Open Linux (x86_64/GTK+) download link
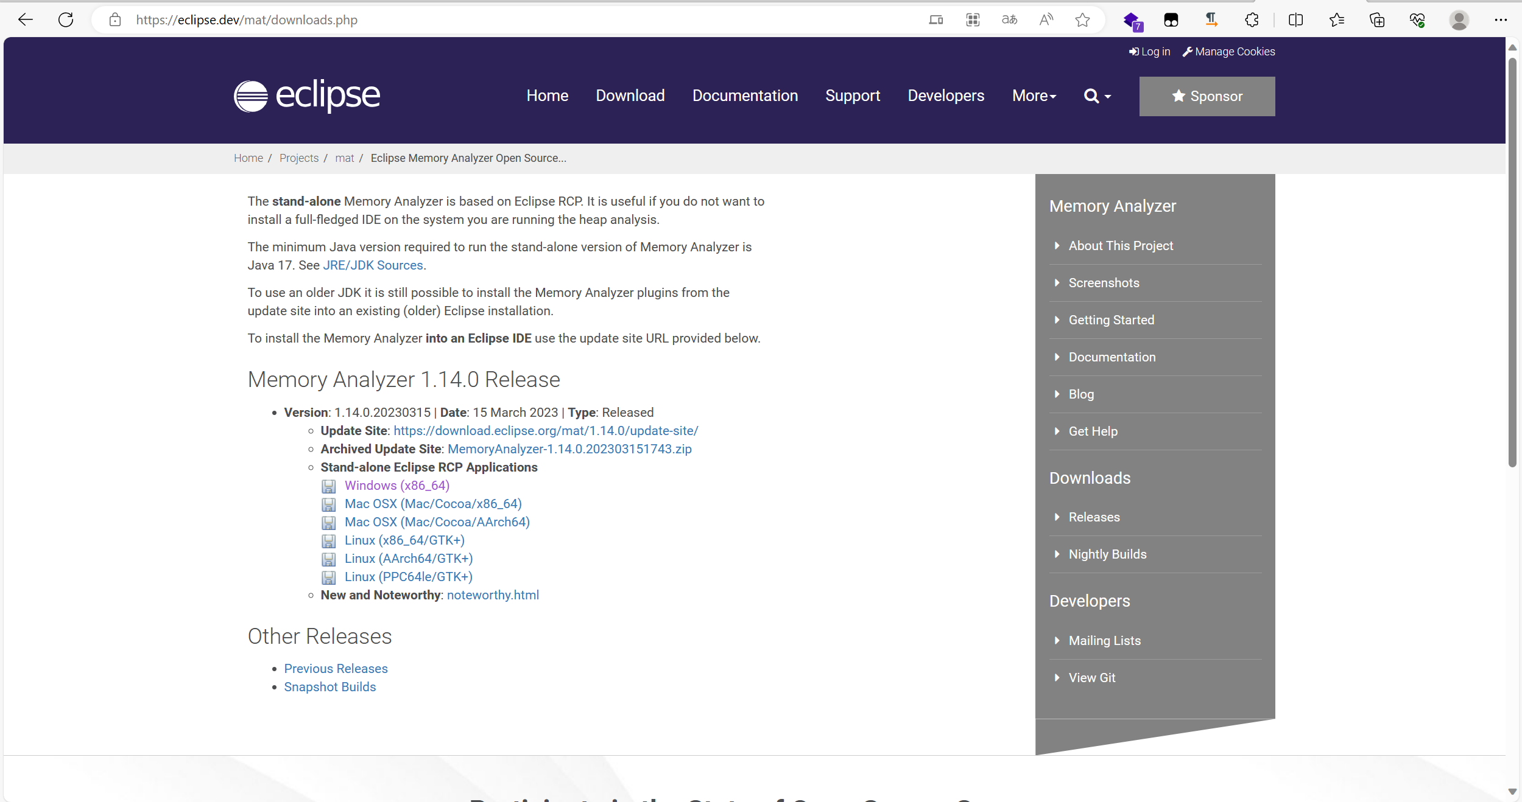 pyautogui.click(x=404, y=540)
